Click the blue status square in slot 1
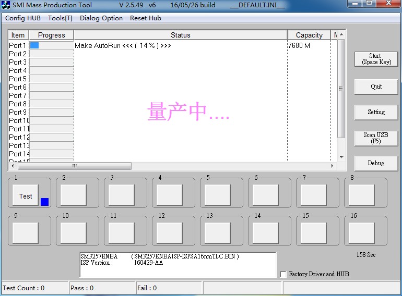Screen dimensions: 402x296 (44, 202)
